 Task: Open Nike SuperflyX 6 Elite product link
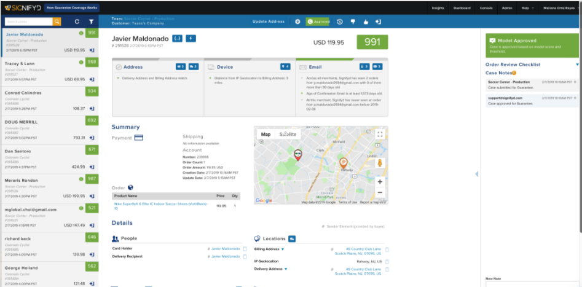161,206
